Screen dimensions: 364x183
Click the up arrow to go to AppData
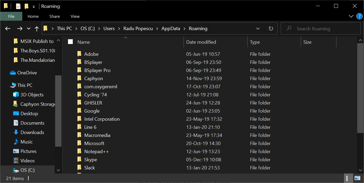37,28
